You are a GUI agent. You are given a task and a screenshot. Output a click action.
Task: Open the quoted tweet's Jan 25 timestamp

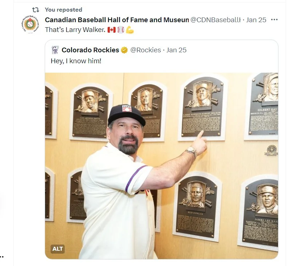pos(176,50)
